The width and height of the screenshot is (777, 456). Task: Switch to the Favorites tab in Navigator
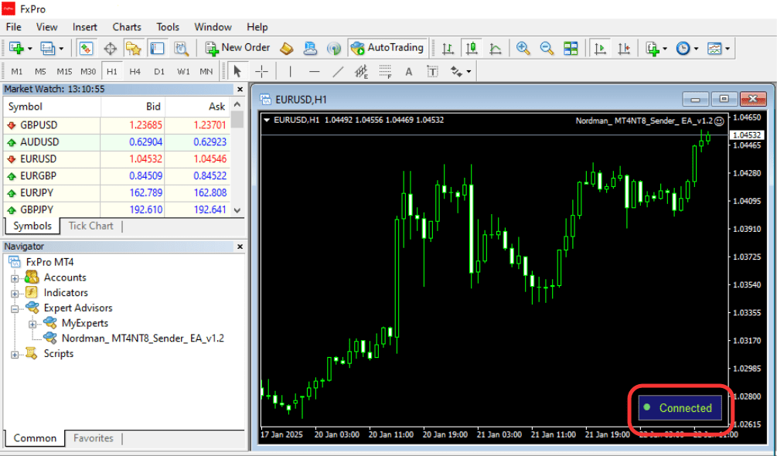click(93, 438)
